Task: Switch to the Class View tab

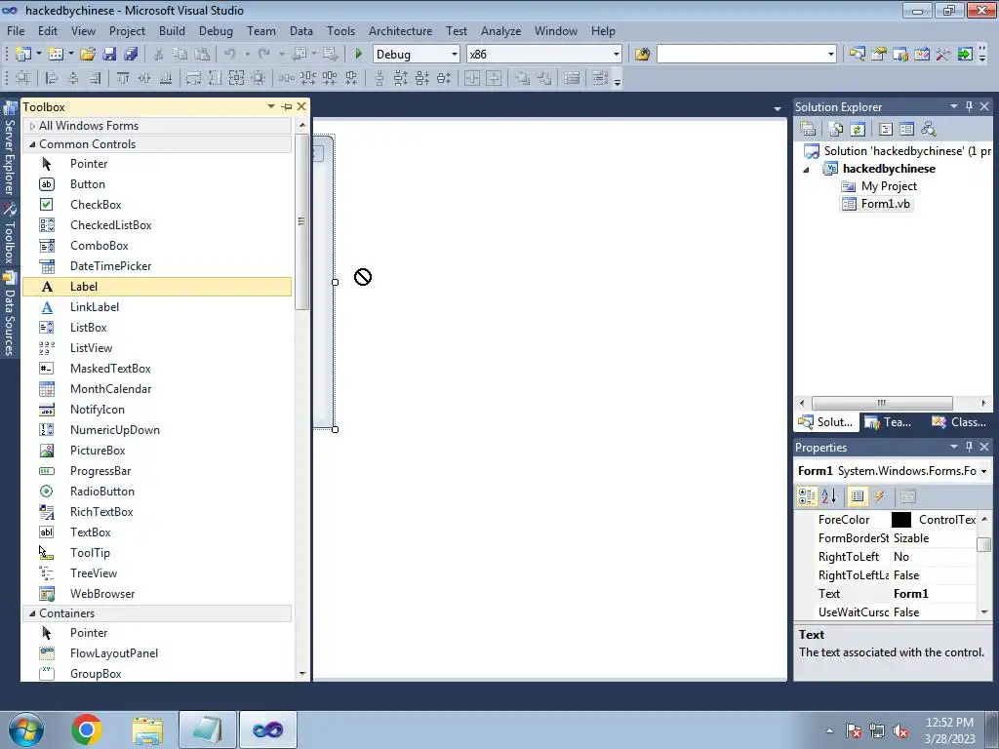Action: 959,422
